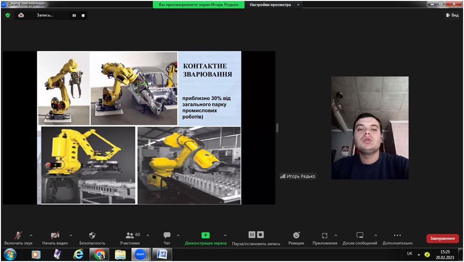The width and height of the screenshot is (464, 262).
Task: Start camera with Начать видео
Action: [55, 238]
